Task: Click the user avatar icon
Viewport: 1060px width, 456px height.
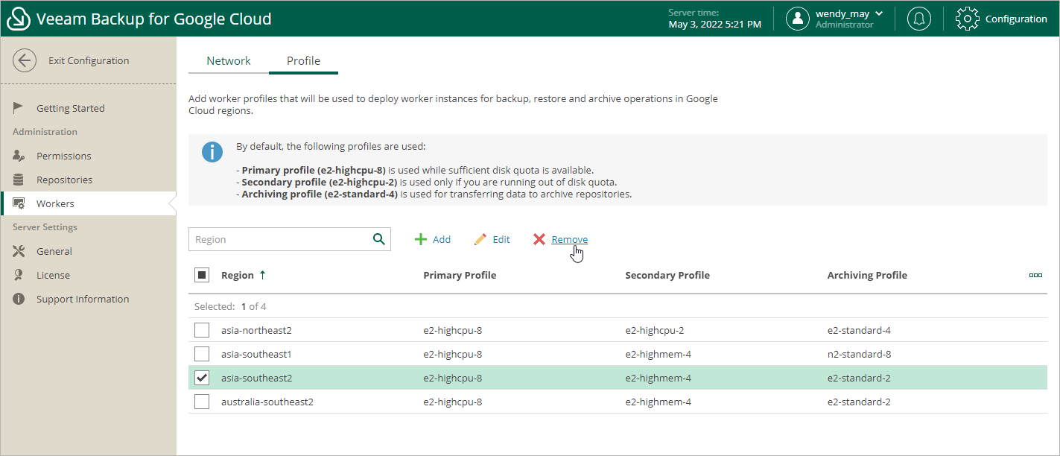Action: point(798,19)
